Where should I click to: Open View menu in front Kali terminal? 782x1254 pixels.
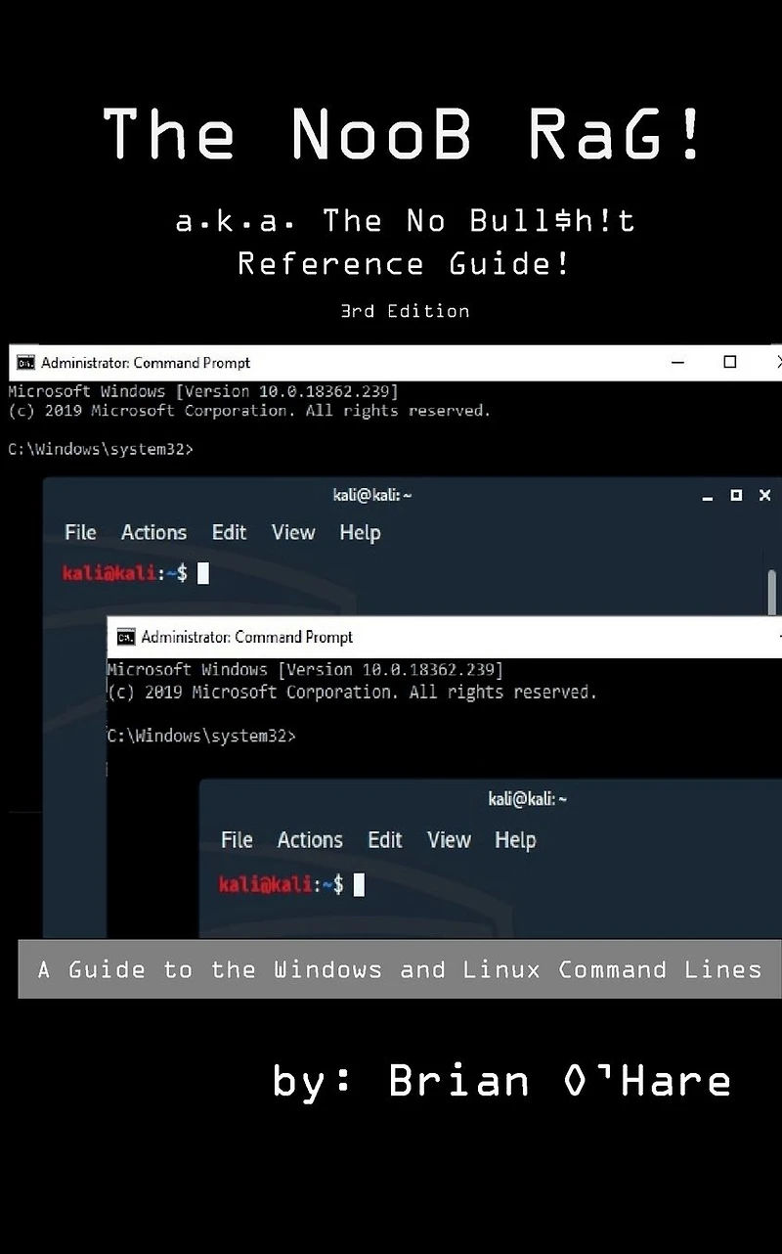coord(450,839)
